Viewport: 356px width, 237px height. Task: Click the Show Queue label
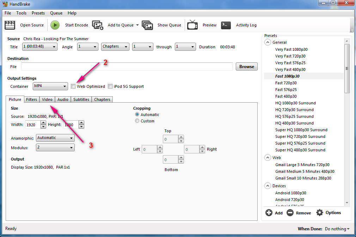tap(170, 25)
